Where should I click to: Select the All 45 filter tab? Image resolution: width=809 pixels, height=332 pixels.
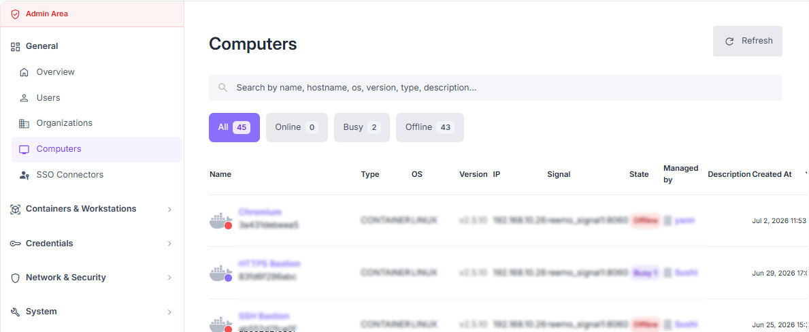click(234, 127)
